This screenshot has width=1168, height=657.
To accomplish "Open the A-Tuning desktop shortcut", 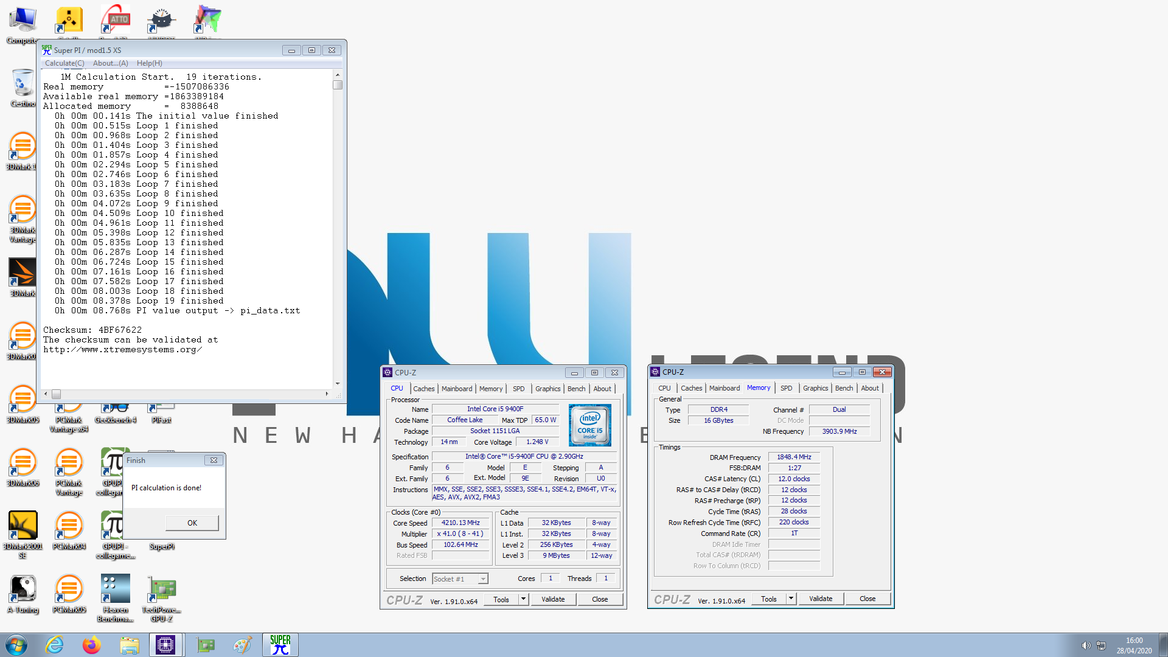I will pyautogui.click(x=23, y=594).
